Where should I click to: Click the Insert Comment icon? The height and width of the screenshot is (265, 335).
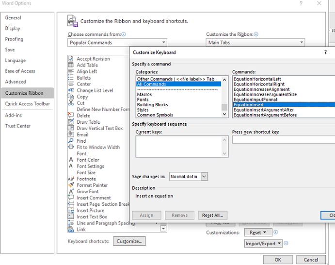pyautogui.click(x=71, y=198)
